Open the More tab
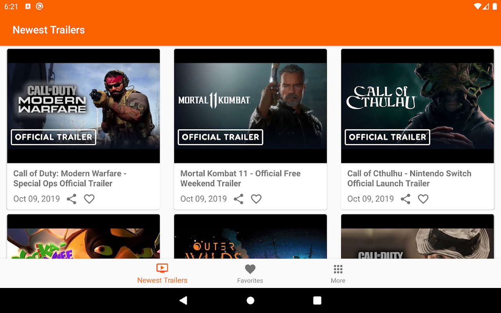Image resolution: width=501 pixels, height=313 pixels. coord(338,273)
